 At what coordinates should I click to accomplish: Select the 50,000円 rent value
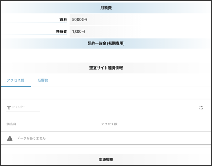tap(80, 19)
